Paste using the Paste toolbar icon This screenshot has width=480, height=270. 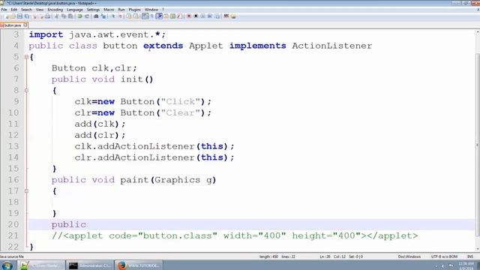70,16
